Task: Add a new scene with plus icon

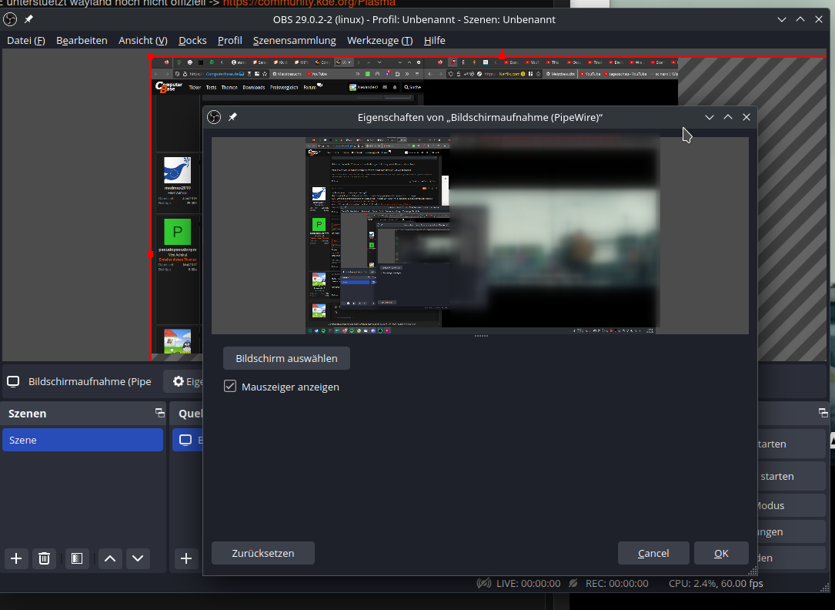Action: tap(16, 558)
